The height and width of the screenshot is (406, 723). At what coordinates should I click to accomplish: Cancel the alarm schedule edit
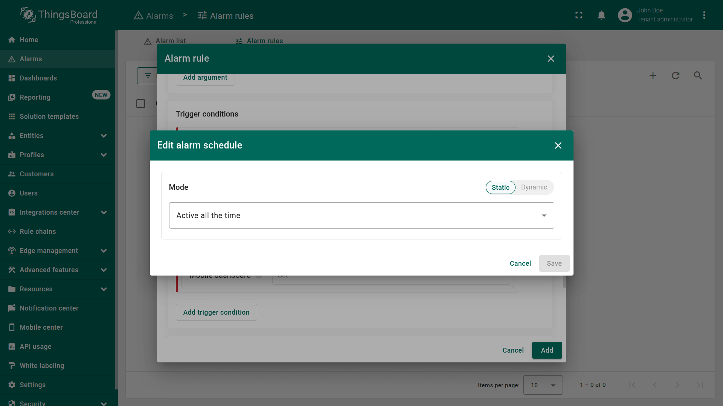[x=520, y=264]
